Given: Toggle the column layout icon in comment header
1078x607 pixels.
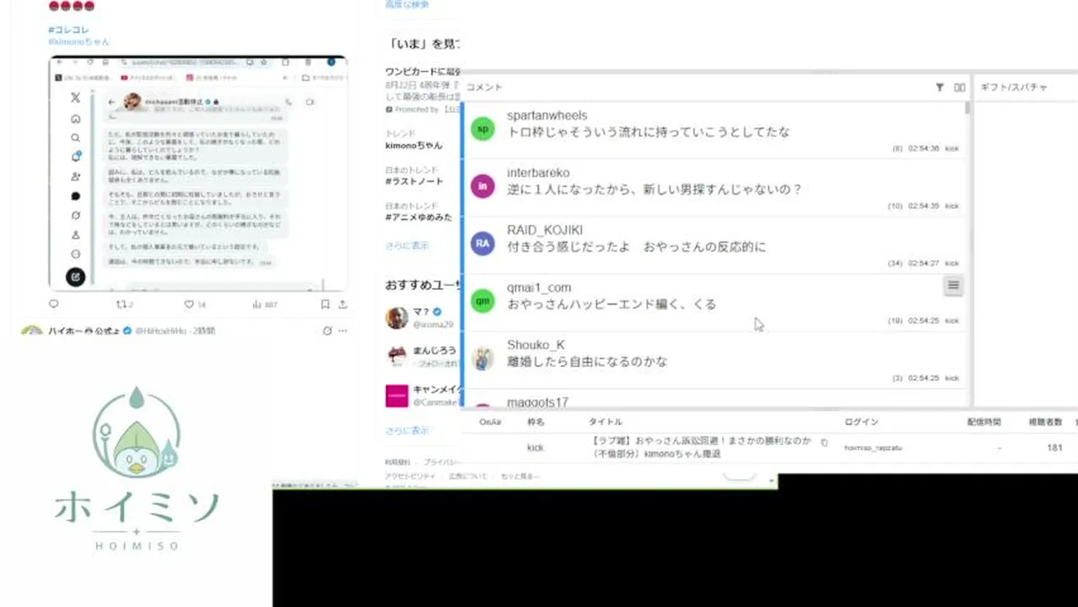Looking at the screenshot, I should point(959,87).
